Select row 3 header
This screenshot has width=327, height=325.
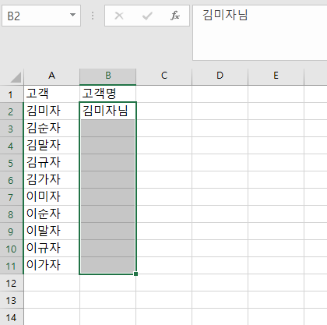(12, 129)
